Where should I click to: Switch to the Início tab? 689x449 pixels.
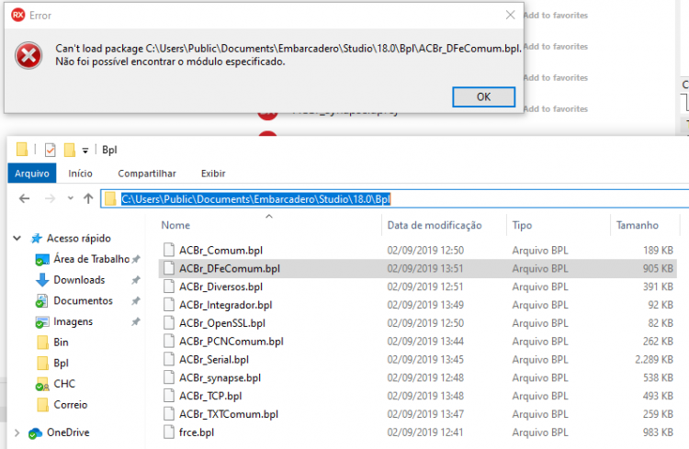click(81, 174)
